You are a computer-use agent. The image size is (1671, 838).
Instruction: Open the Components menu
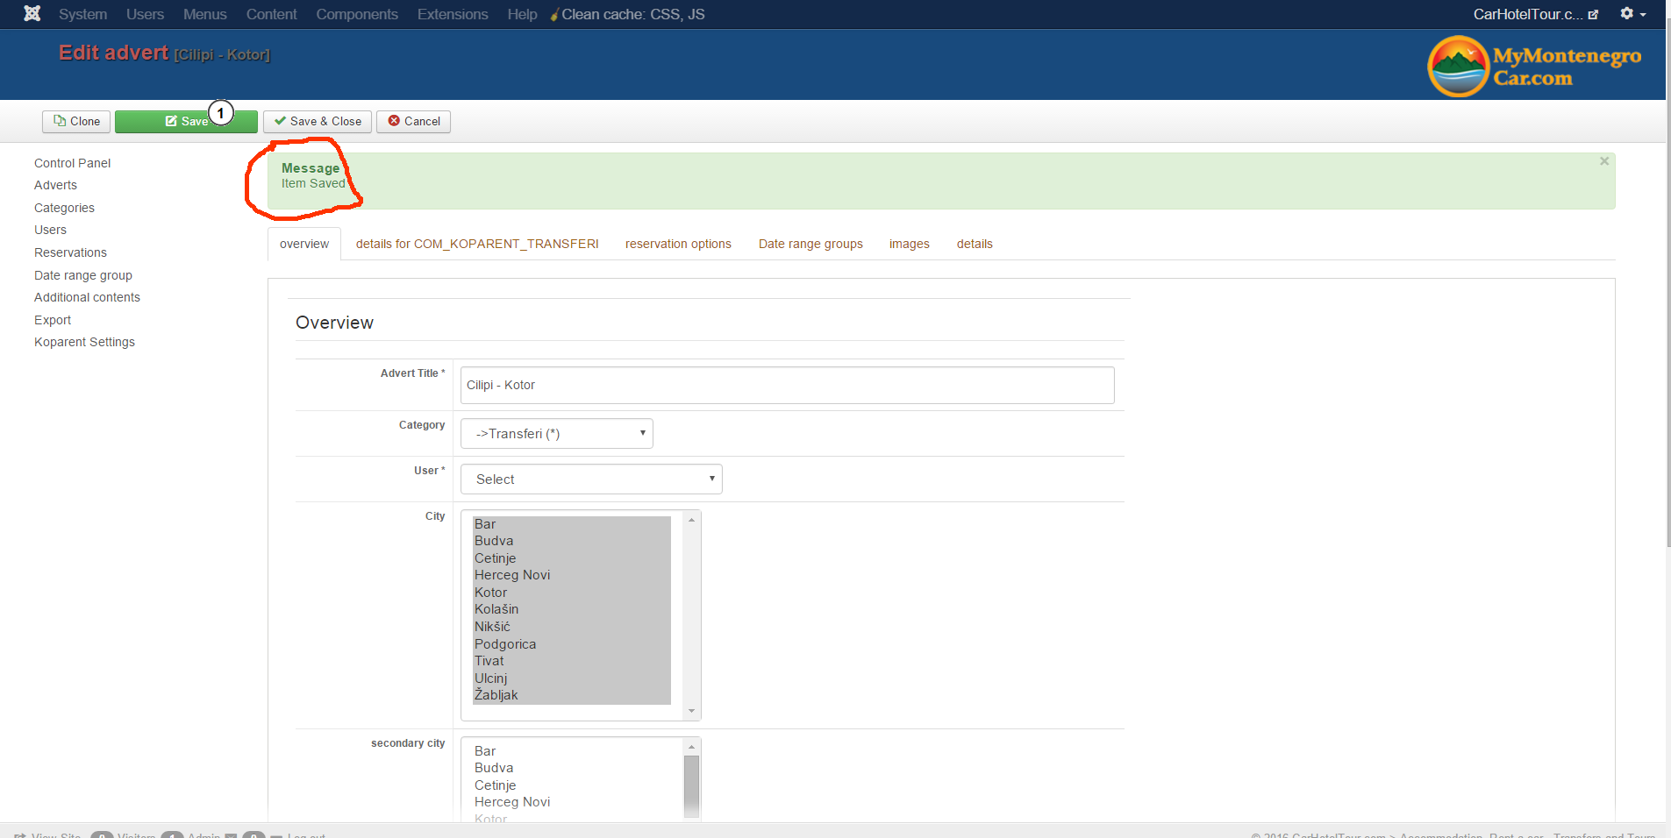(x=356, y=14)
